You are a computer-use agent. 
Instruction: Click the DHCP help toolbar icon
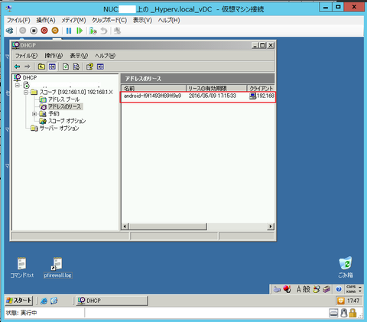click(89, 67)
